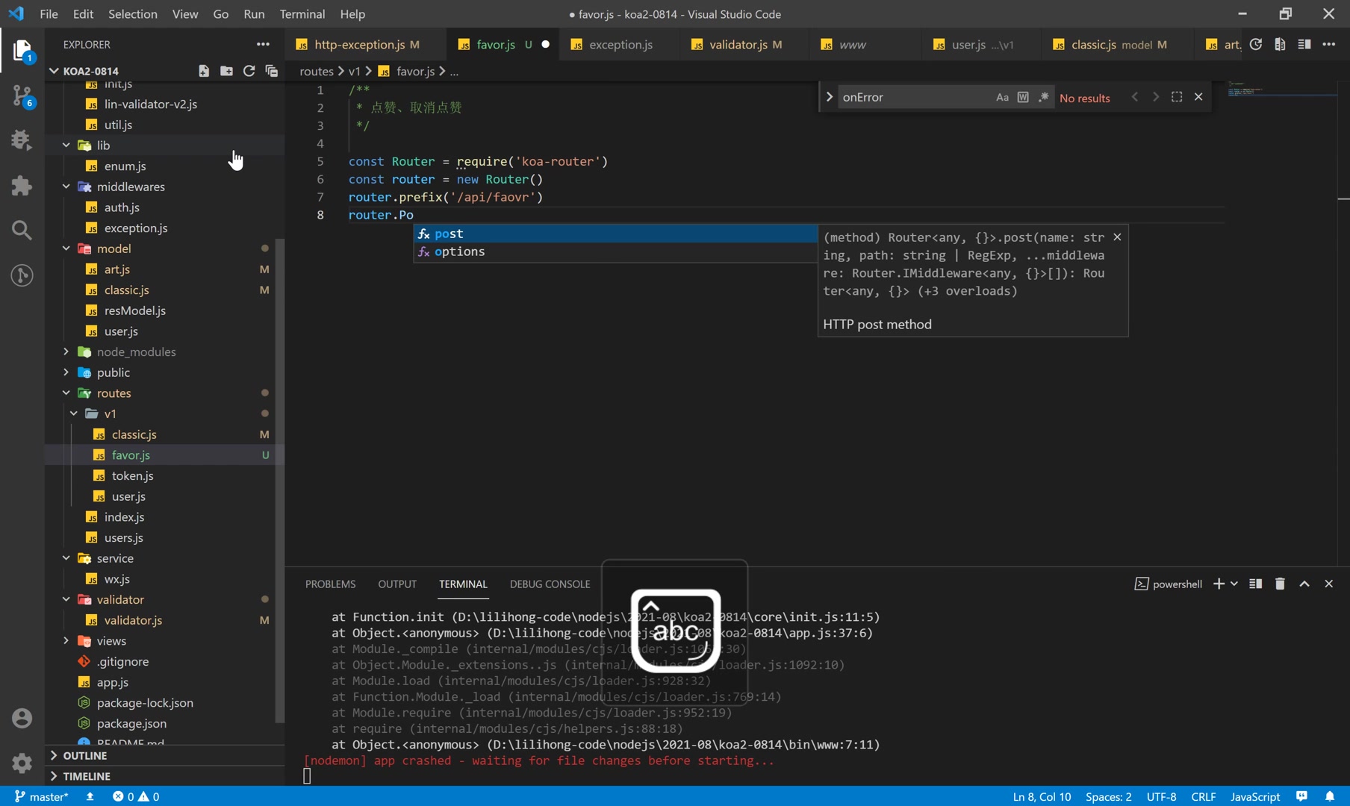Viewport: 1350px width, 806px height.
Task: Toggle Match Case in find widget
Action: (x=1002, y=97)
